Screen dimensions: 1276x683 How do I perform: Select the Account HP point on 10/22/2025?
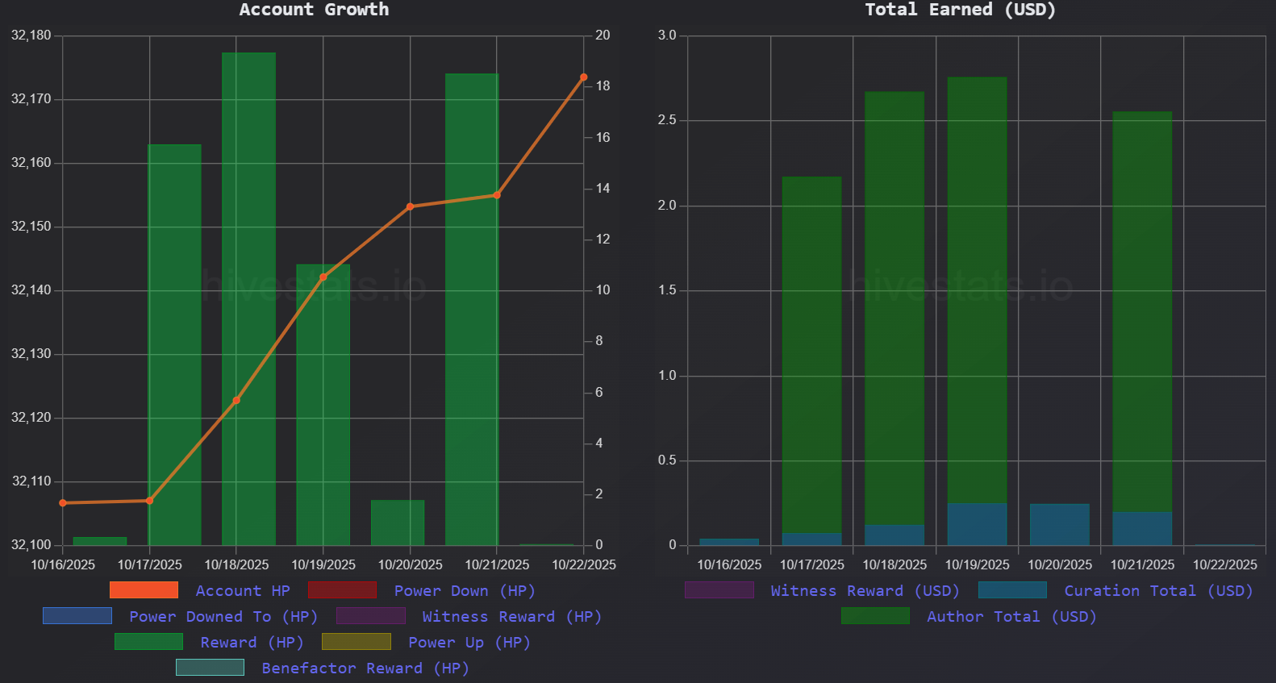coord(583,77)
